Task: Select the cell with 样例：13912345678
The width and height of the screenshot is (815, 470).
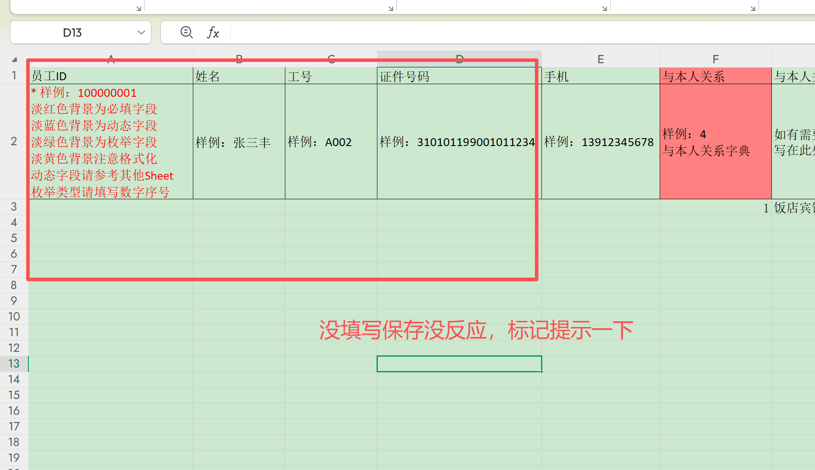Action: click(600, 142)
